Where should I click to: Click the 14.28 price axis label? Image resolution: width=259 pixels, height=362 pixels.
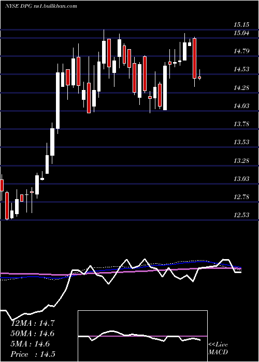coord(241,88)
